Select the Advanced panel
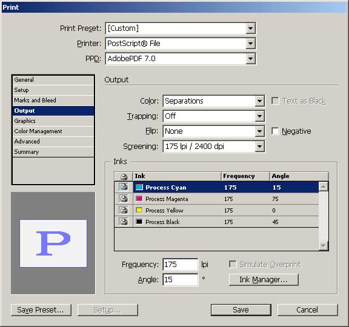This screenshot has width=349, height=327. click(53, 142)
